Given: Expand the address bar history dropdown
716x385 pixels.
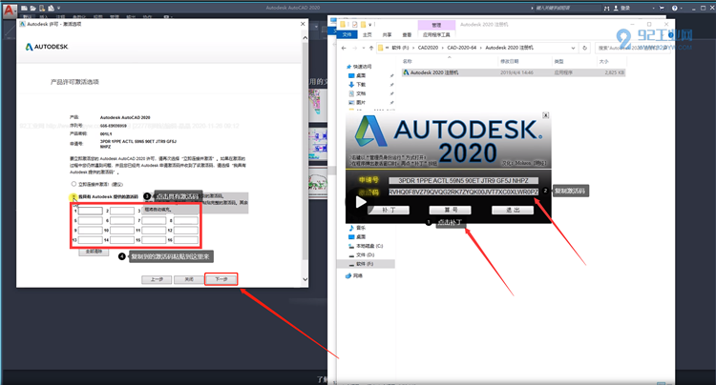Looking at the screenshot, I should pos(573,48).
